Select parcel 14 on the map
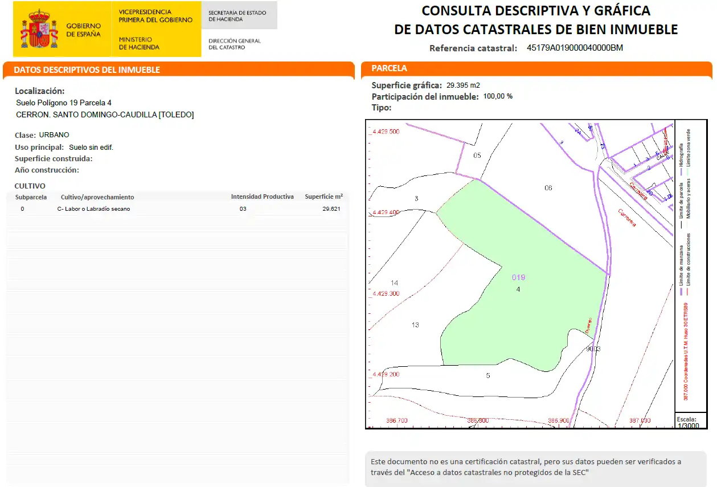Viewport: 717px width, 487px height. (x=394, y=283)
